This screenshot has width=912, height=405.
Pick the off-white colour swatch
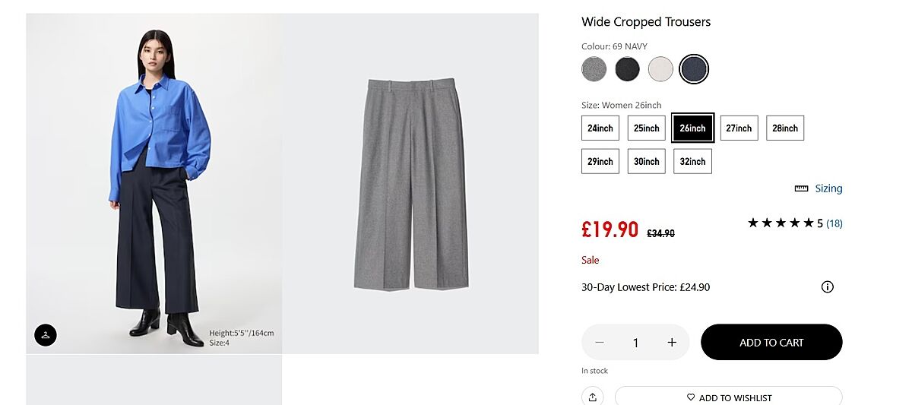tap(660, 69)
